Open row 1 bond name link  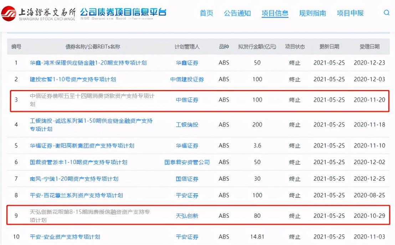pyautogui.click(x=88, y=63)
